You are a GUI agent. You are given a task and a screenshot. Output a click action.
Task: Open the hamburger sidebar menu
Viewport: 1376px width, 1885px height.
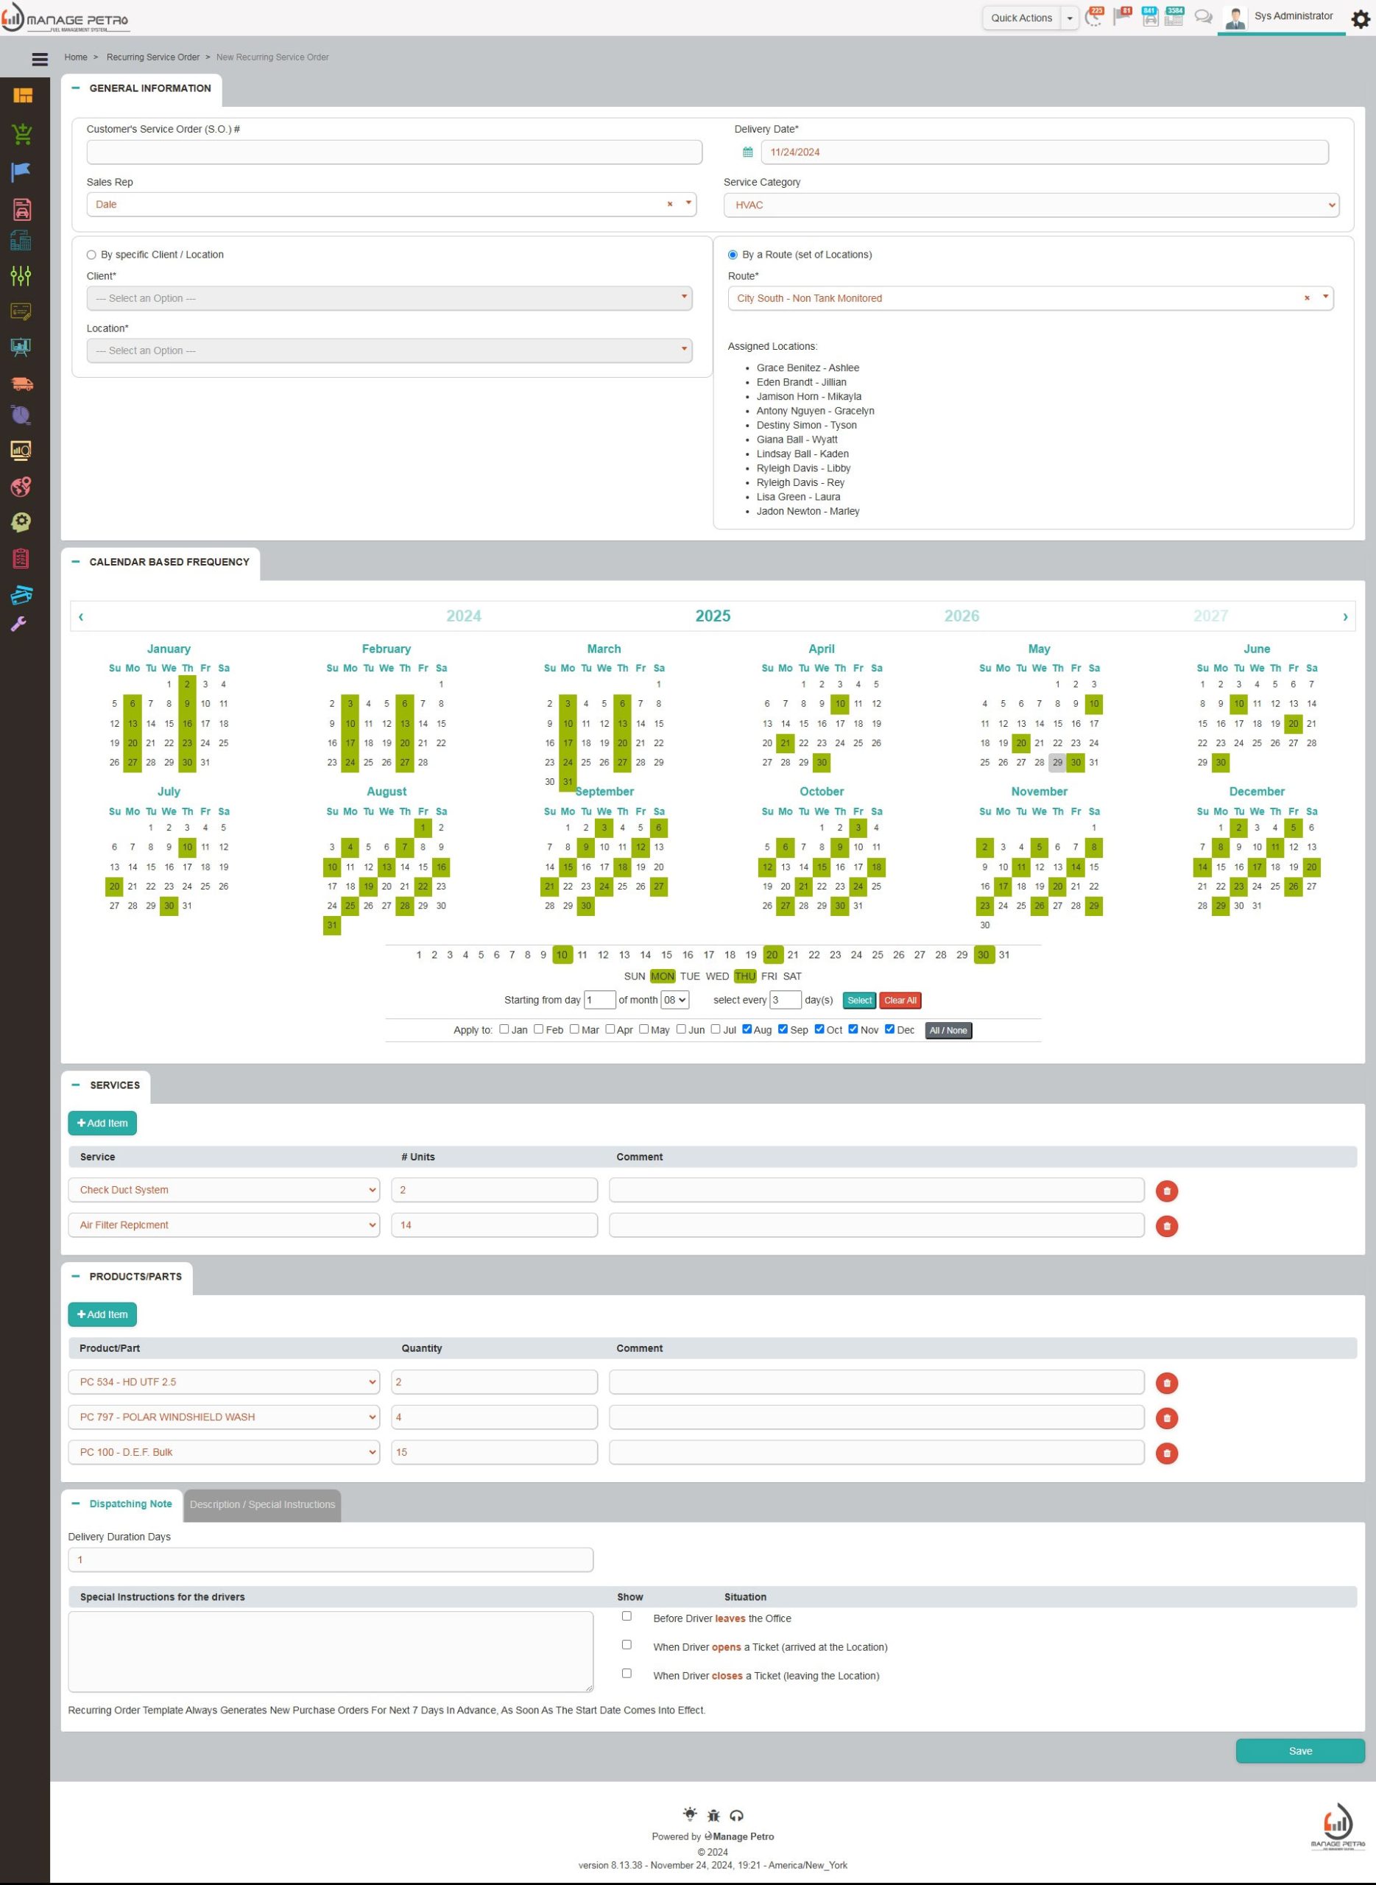tap(39, 58)
